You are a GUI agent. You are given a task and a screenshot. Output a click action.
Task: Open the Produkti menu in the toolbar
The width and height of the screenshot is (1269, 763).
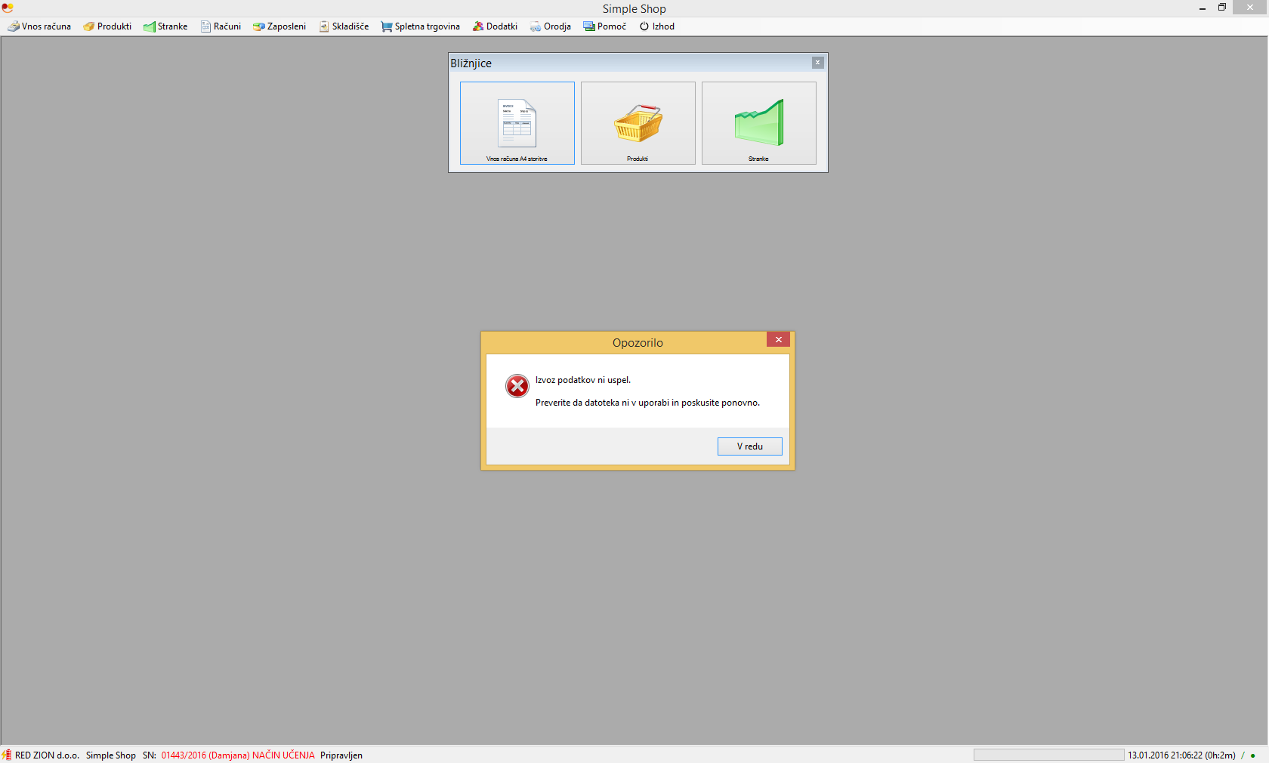[107, 26]
